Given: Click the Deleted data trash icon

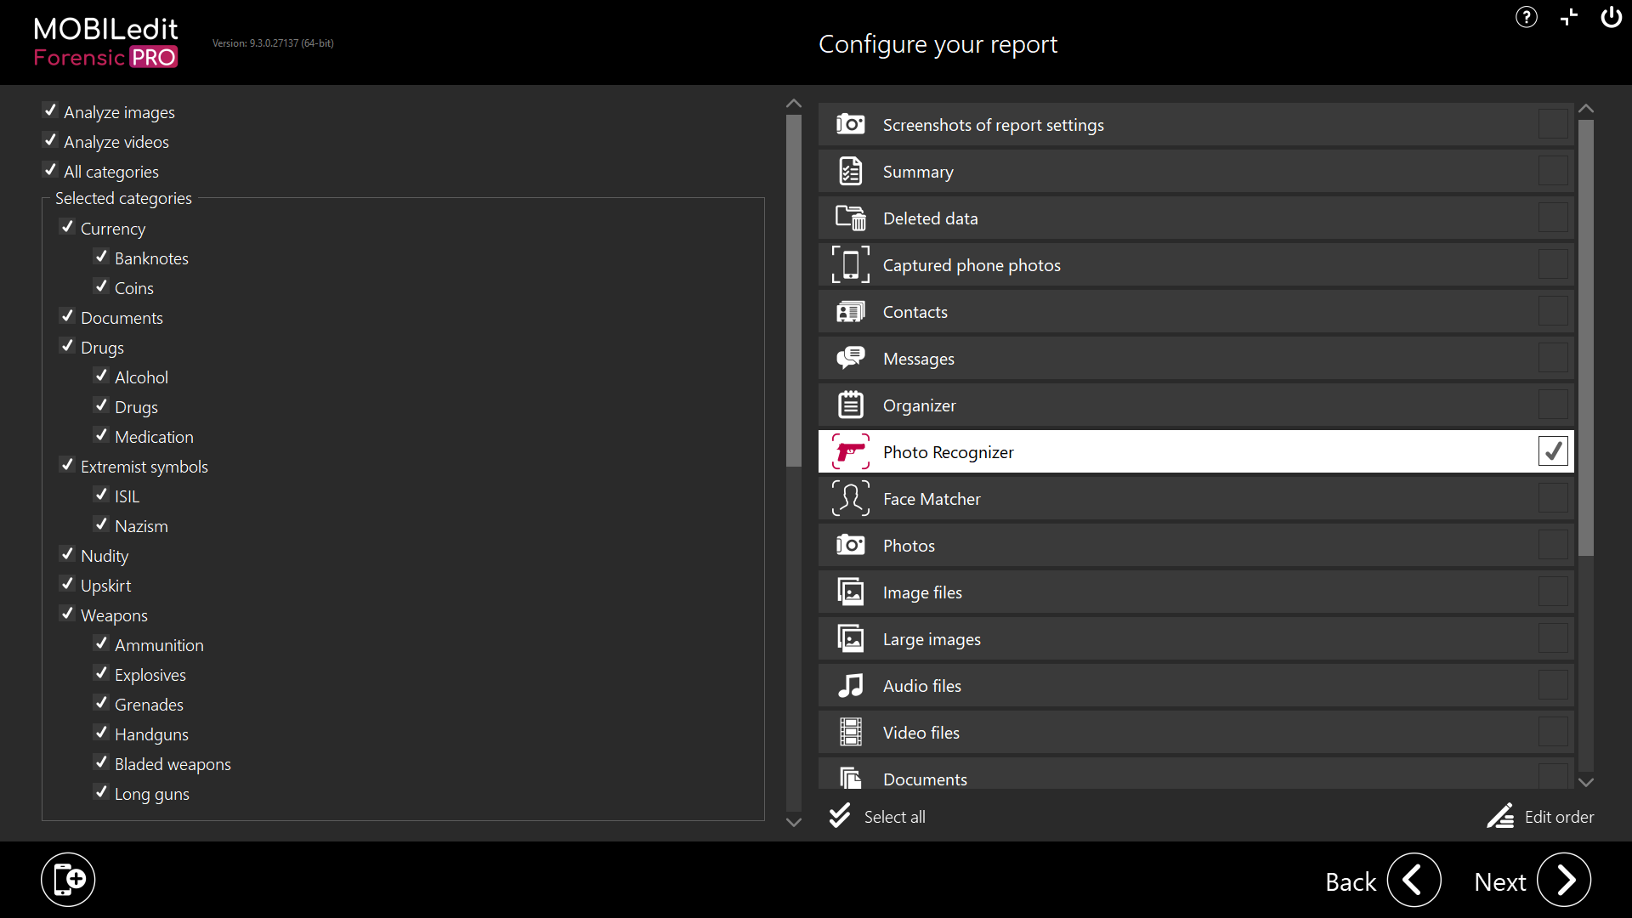Looking at the screenshot, I should 850,218.
